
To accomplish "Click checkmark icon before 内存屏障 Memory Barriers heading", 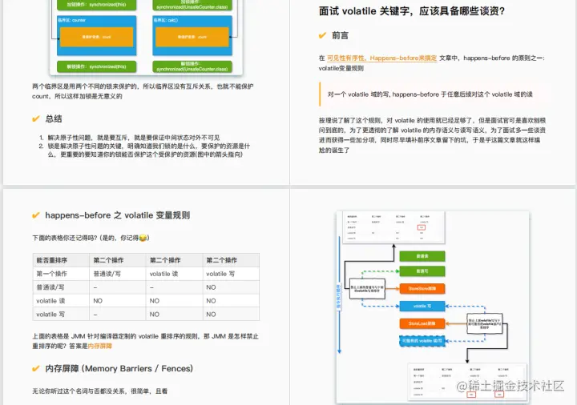I will (x=36, y=368).
